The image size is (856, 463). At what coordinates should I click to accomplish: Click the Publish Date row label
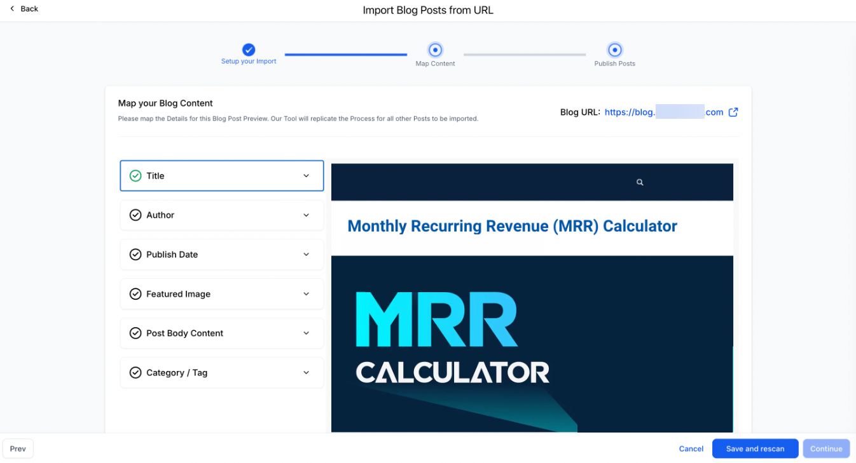(172, 255)
